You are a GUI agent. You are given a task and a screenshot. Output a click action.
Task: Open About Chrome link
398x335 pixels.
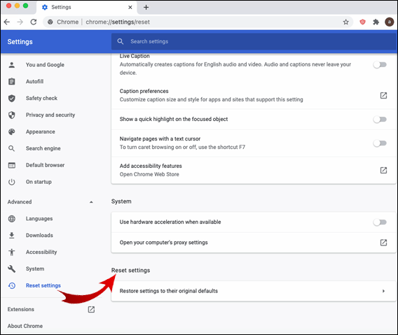tap(25, 326)
